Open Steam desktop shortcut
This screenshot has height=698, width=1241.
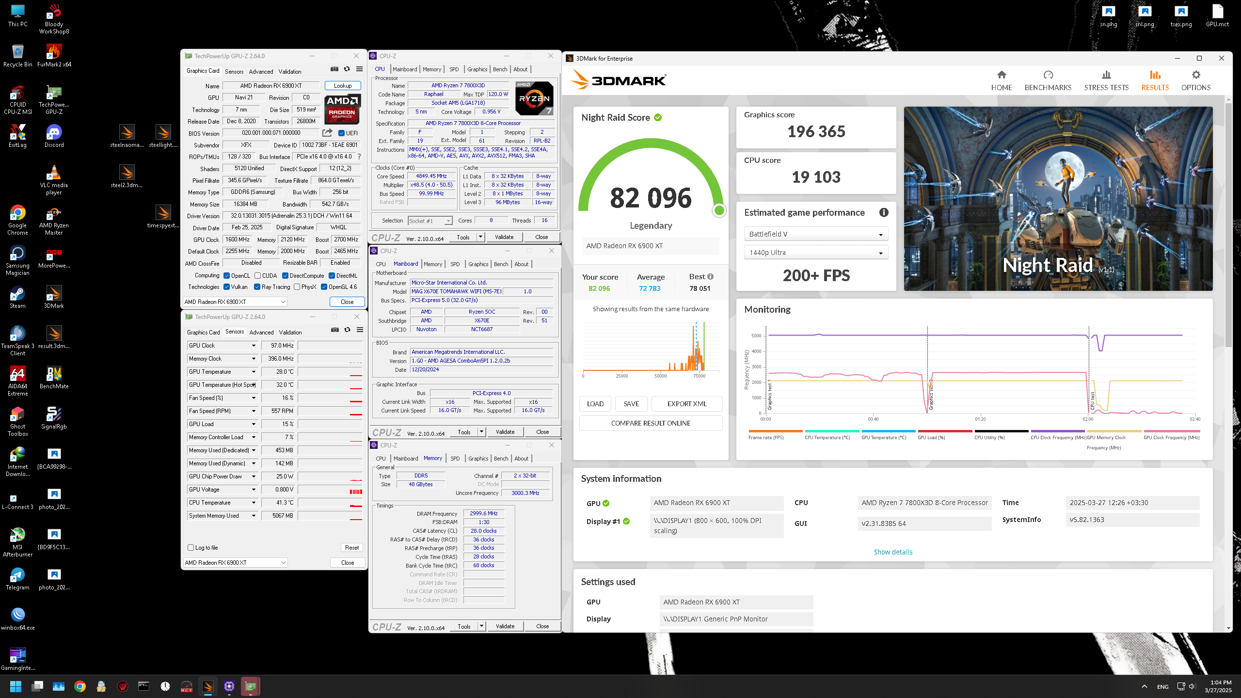pyautogui.click(x=17, y=297)
